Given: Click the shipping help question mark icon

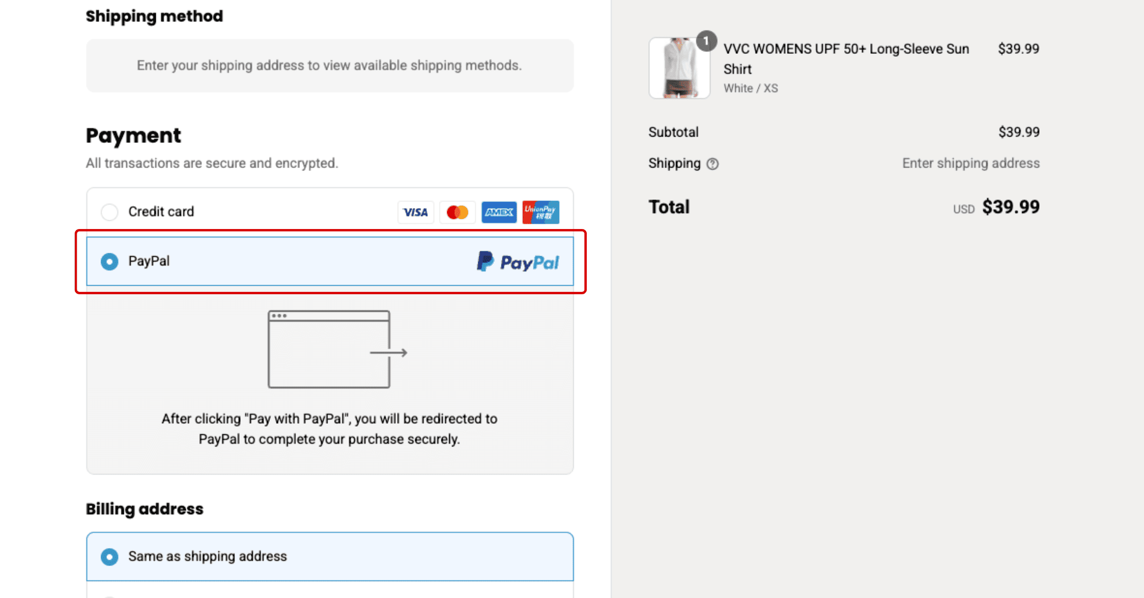Looking at the screenshot, I should coord(713,164).
